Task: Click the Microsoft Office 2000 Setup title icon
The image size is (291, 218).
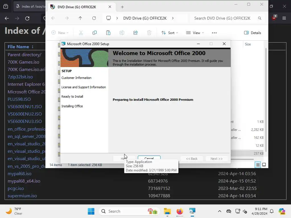Action: pos(63,44)
